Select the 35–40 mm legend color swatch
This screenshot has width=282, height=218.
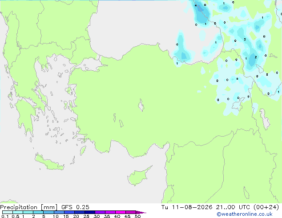110,212
